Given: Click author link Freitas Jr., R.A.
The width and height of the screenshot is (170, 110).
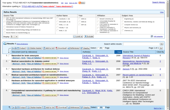Looking at the screenshot, I should (89, 77).
